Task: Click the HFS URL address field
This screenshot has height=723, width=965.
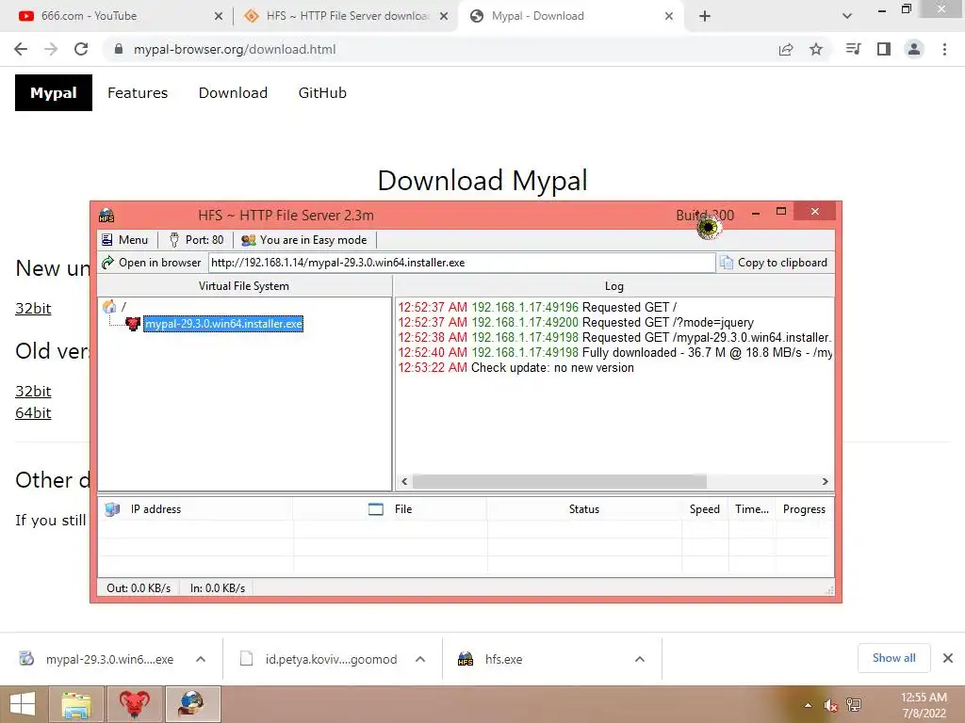Action: click(462, 263)
